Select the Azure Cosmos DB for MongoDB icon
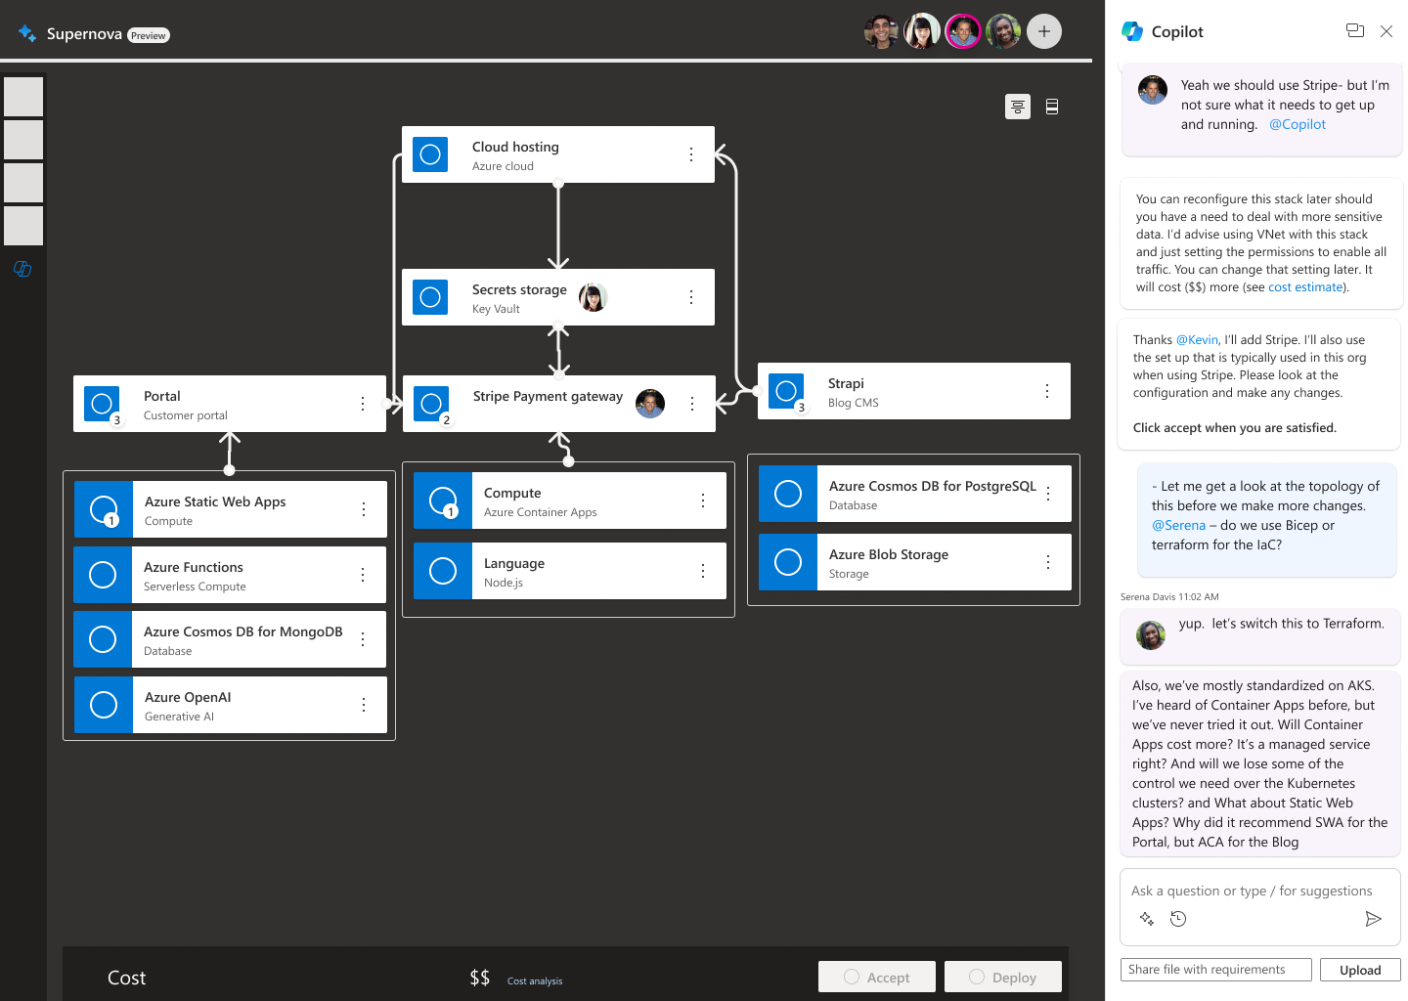This screenshot has width=1408, height=1001. click(103, 639)
